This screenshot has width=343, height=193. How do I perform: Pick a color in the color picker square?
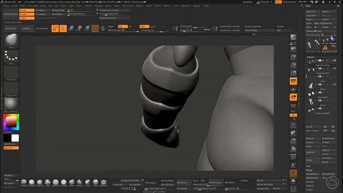click(11, 122)
